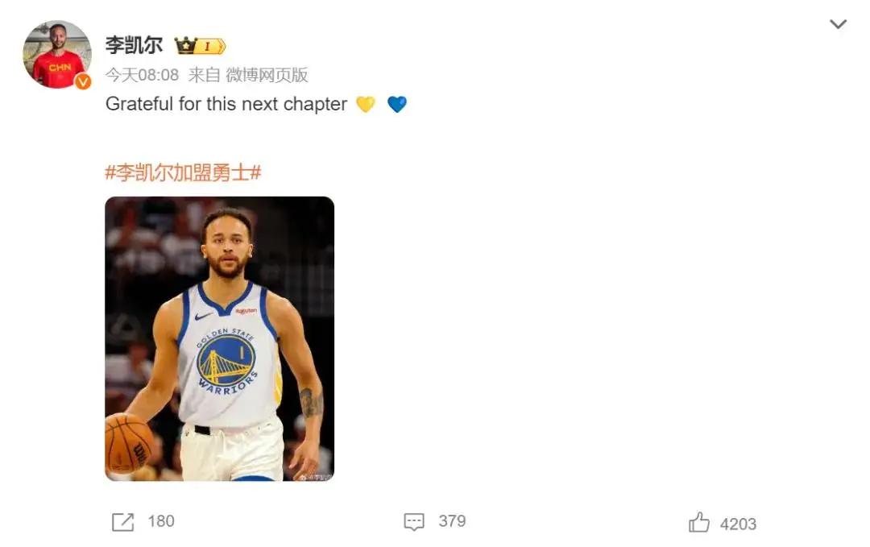Click the orange verified V badge
The image size is (870, 547).
pos(83,81)
